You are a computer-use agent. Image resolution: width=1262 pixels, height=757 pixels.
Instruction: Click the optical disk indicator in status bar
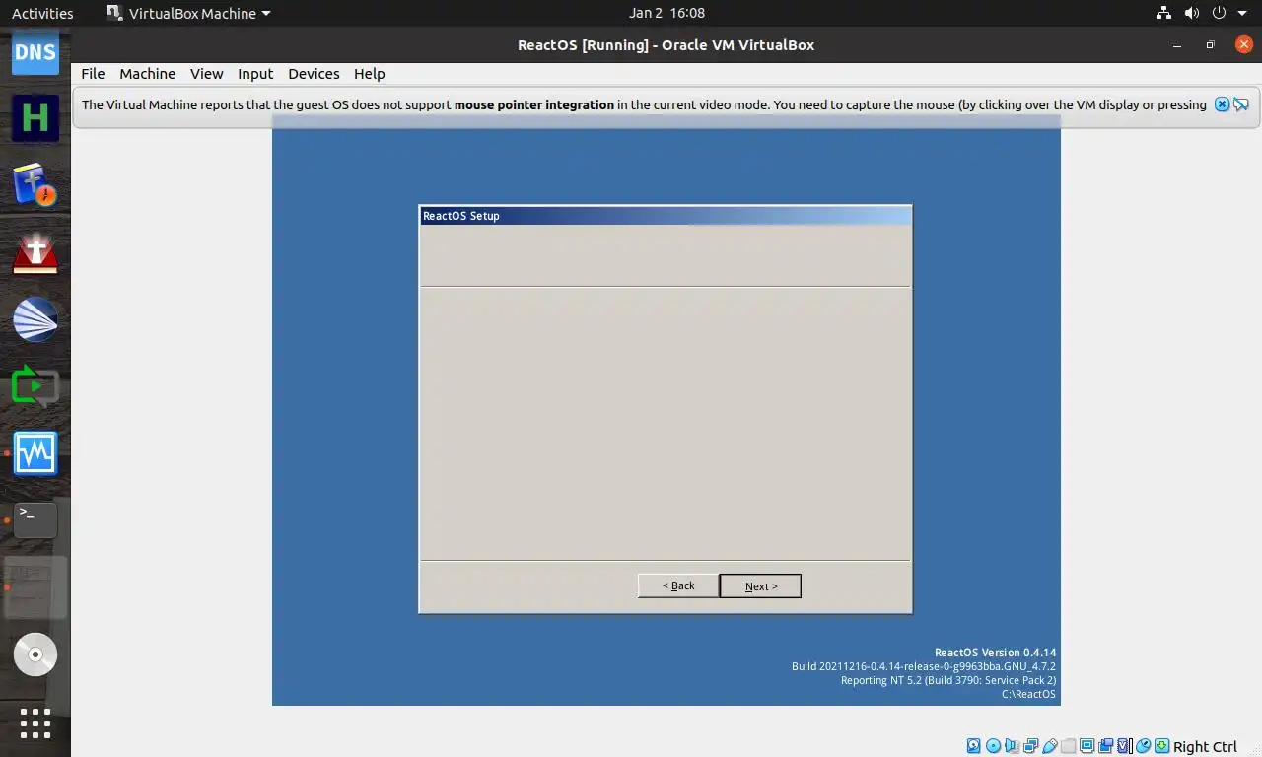(993, 746)
